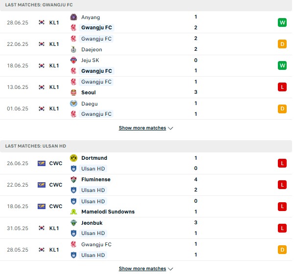Image resolution: width=294 pixels, height=277 pixels.
Task: Click the Jeonbuk team crest icon
Action: 73,223
